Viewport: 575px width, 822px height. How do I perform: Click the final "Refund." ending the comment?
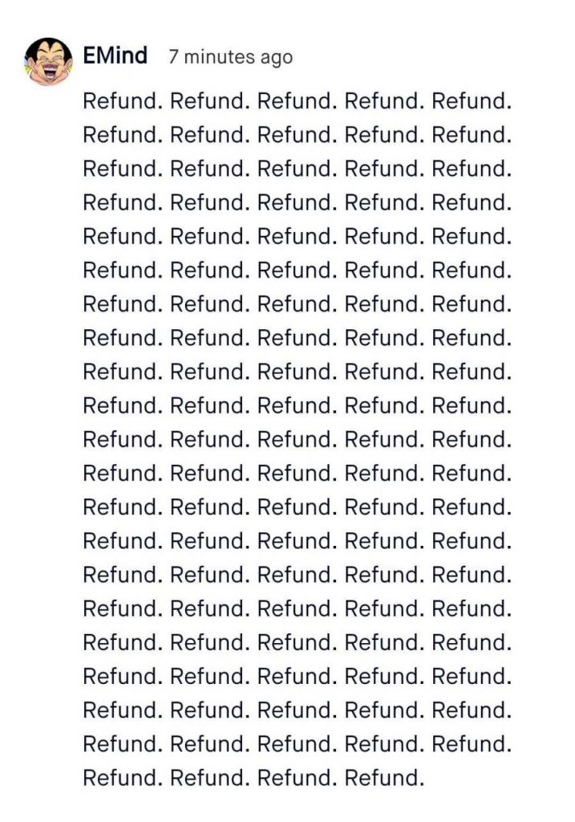(x=384, y=777)
